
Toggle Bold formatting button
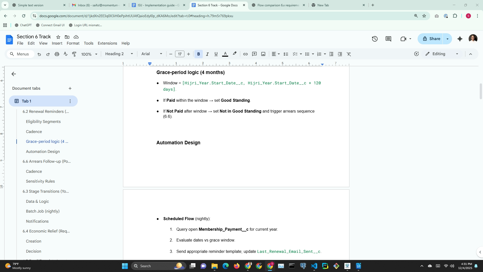pos(198,54)
